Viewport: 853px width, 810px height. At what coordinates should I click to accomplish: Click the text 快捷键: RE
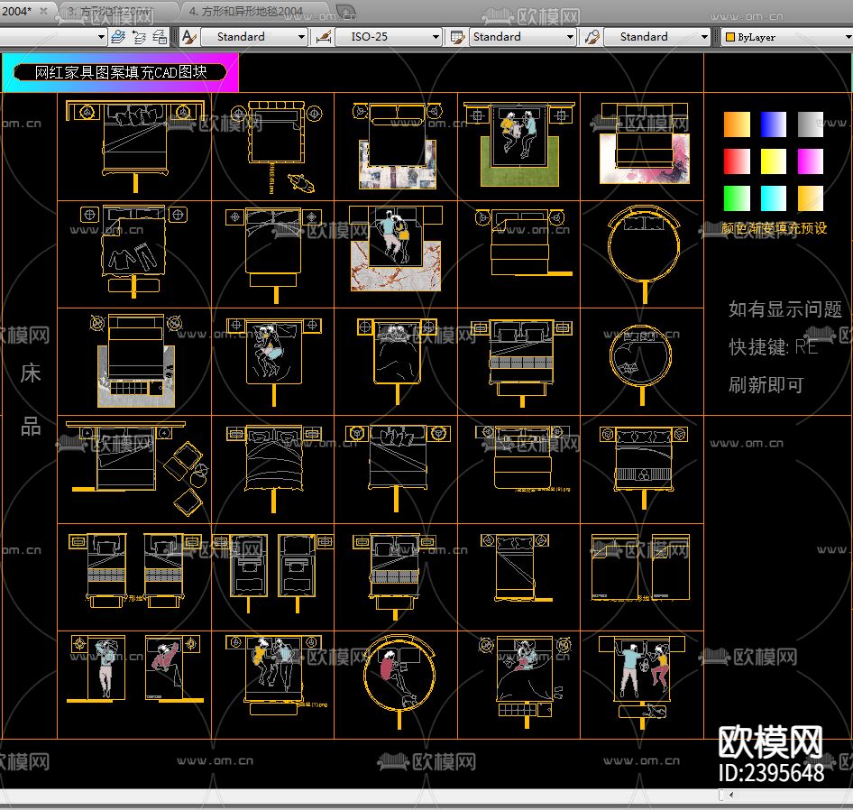pos(773,346)
